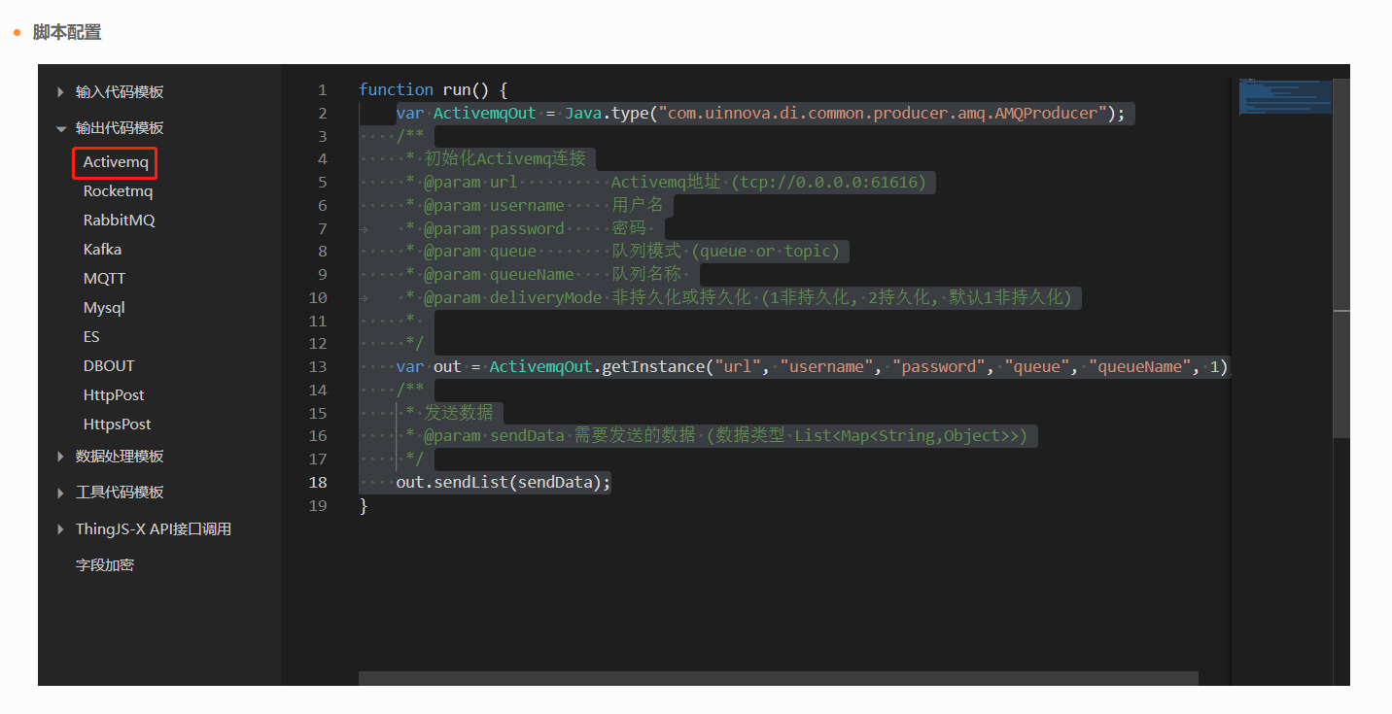Expand the 工具代码模板 tree arrow
1392x714 pixels.
tap(60, 493)
